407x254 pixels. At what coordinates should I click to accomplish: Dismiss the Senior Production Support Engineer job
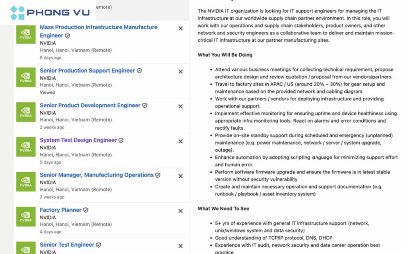pos(180,72)
